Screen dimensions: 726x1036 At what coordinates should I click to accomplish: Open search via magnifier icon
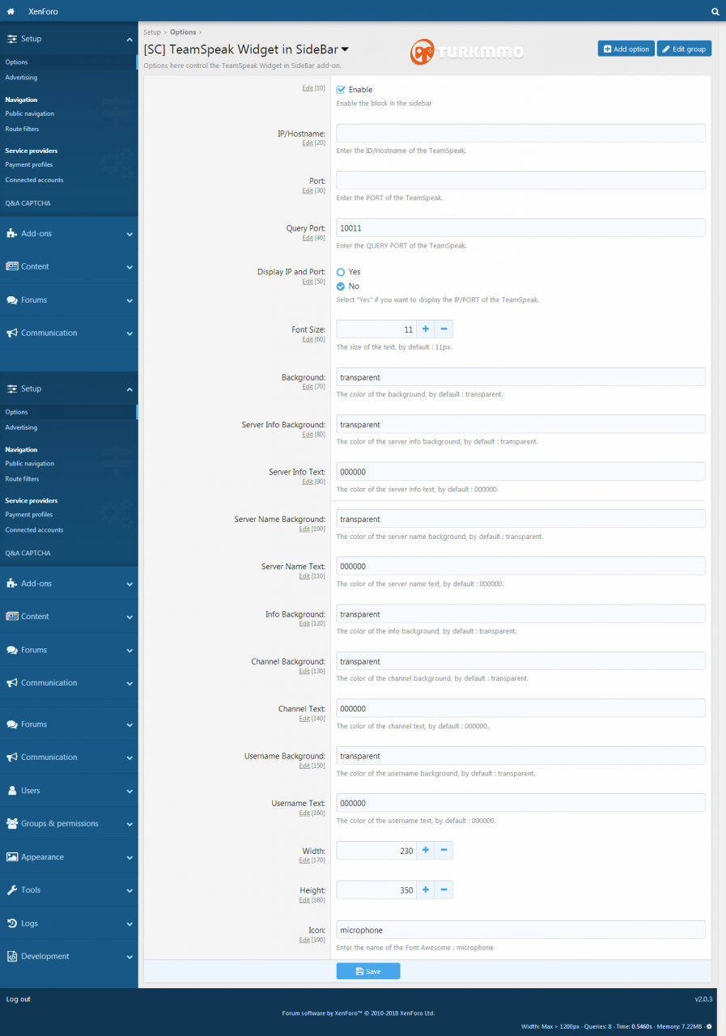click(x=715, y=11)
